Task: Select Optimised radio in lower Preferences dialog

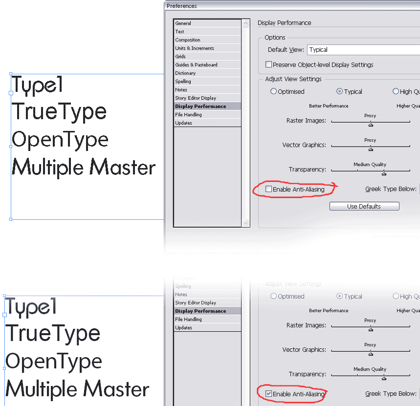Action: pyautogui.click(x=273, y=296)
